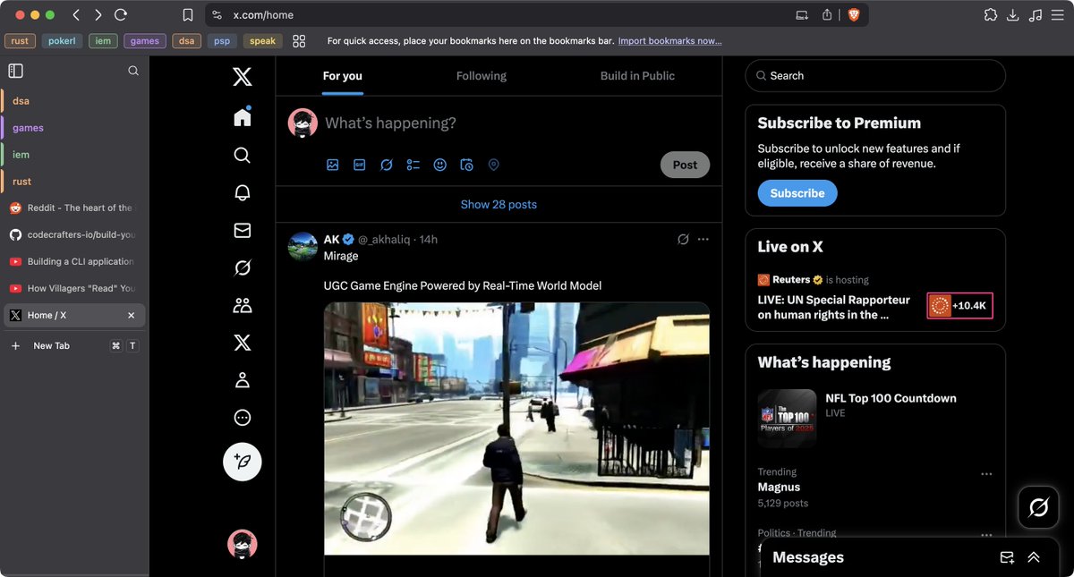Screen dimensions: 1074x577
Task: Reload the current page
Action: [121, 14]
